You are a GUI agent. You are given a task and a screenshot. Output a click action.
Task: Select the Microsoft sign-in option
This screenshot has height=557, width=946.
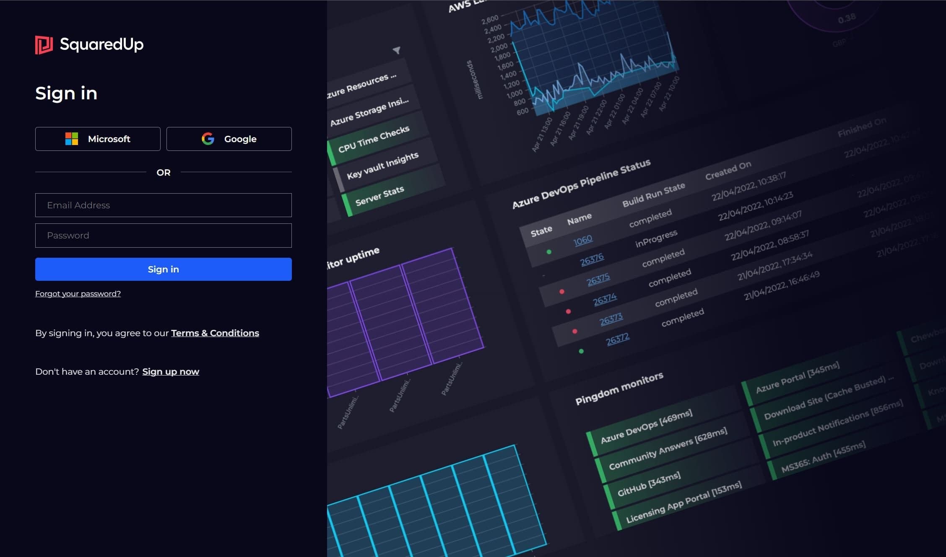(x=98, y=139)
